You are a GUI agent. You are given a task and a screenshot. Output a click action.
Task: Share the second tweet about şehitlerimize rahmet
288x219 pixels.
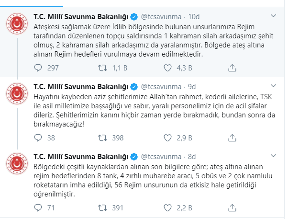tap(232, 138)
